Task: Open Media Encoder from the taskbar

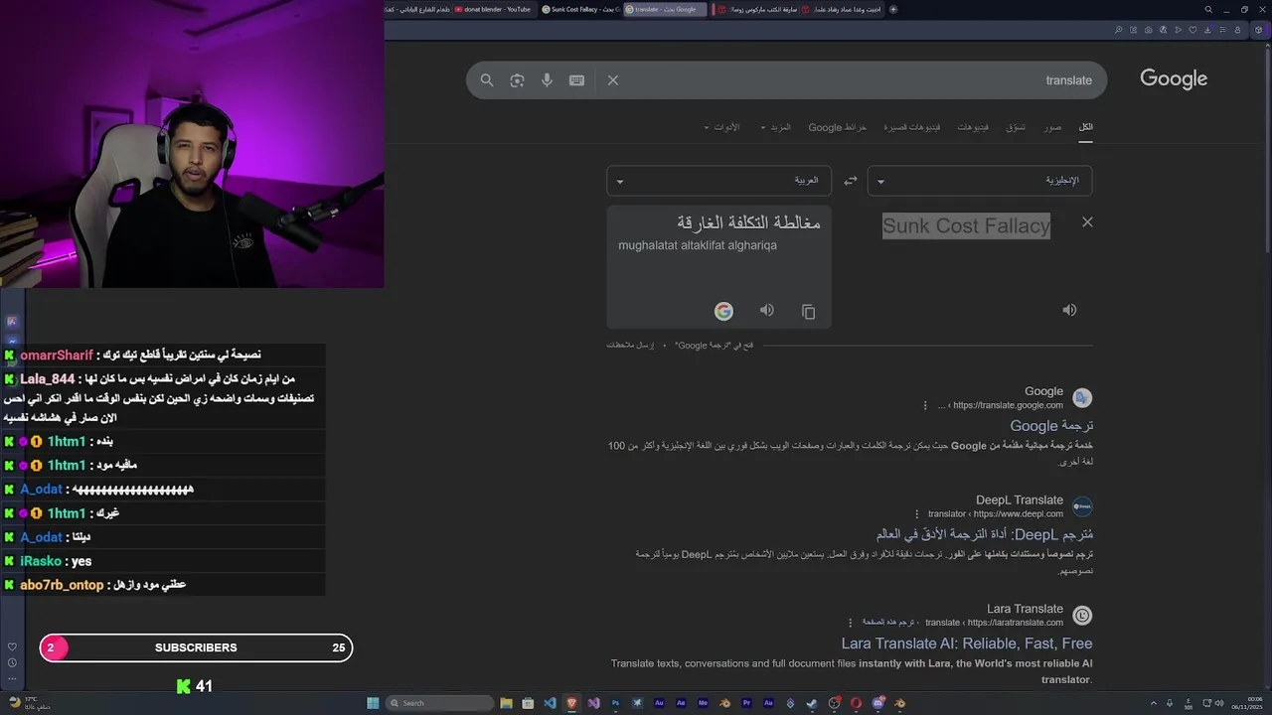Action: (x=703, y=703)
